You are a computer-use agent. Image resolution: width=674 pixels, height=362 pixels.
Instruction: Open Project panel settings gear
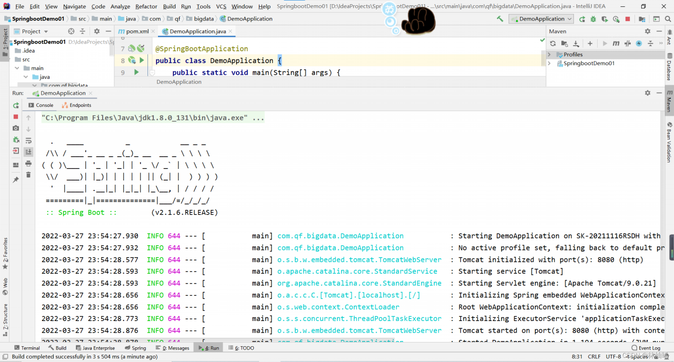96,31
